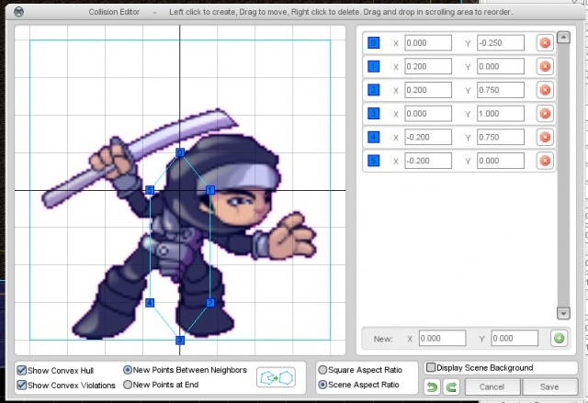Viewport: 588px width, 403px height.
Task: Edit point 1 X field 0.200
Action: tap(428, 66)
